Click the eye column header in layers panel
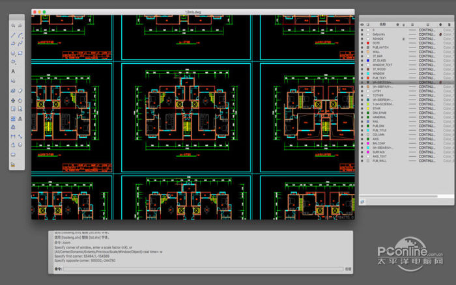456x285 pixels. coord(362,25)
